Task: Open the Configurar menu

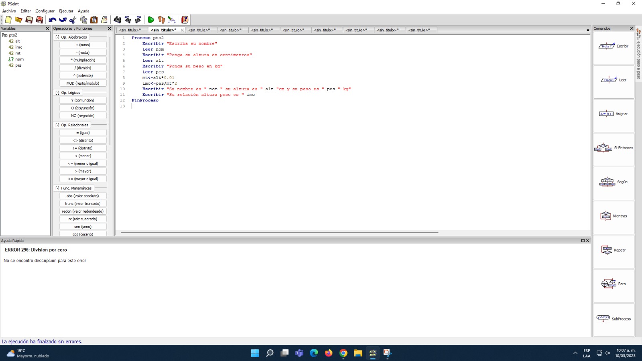Action: 45,11
